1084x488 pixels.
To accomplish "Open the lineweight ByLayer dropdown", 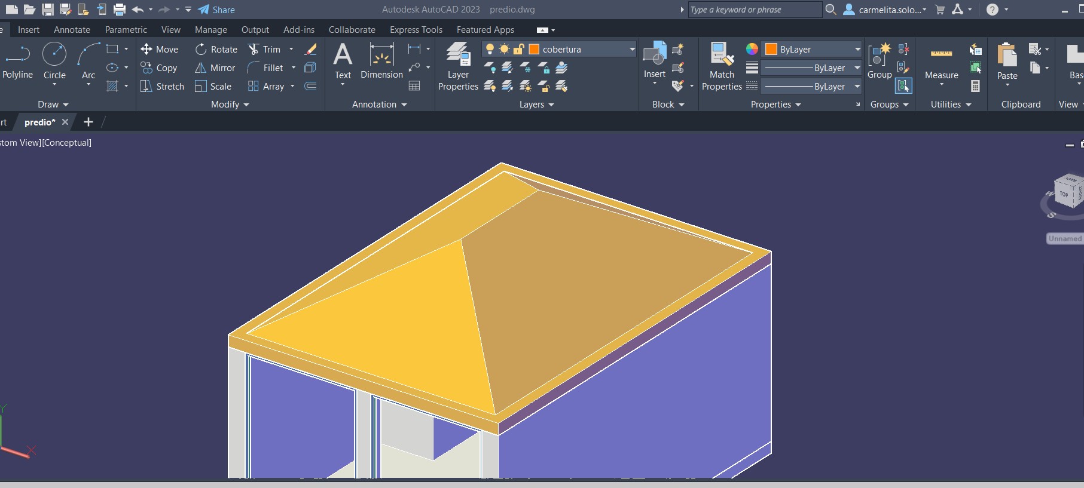I will tap(857, 67).
